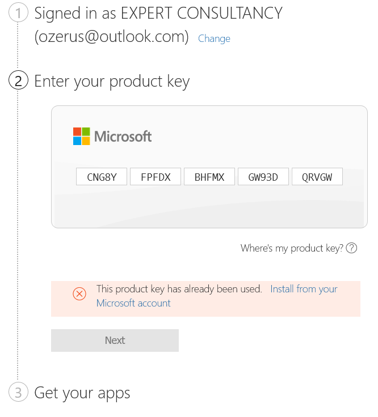Click the first key field CNG8Y
Screen dimensions: 378x417
point(102,177)
